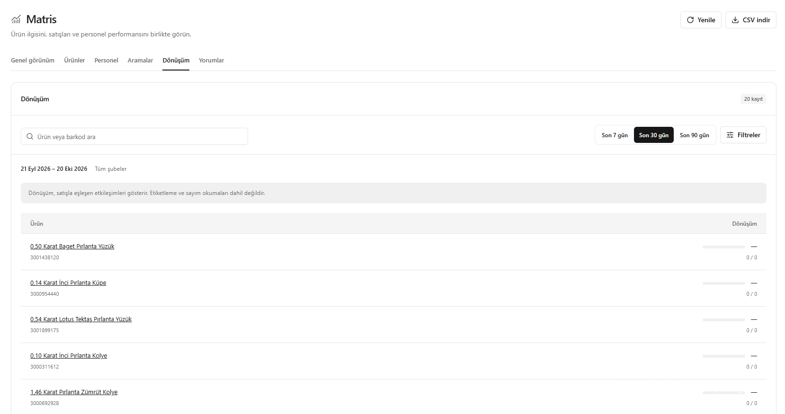
Task: Click the conversion bar for barcode 3001438120
Action: (724, 247)
